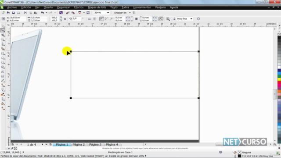Cut selection with scissors icon
Viewport: 281px width, 158px height.
[25, 13]
